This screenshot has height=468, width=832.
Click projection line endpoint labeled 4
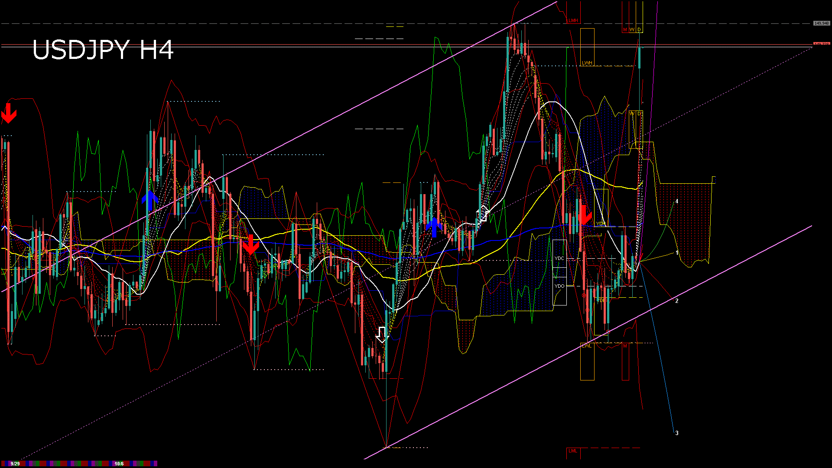click(x=677, y=201)
